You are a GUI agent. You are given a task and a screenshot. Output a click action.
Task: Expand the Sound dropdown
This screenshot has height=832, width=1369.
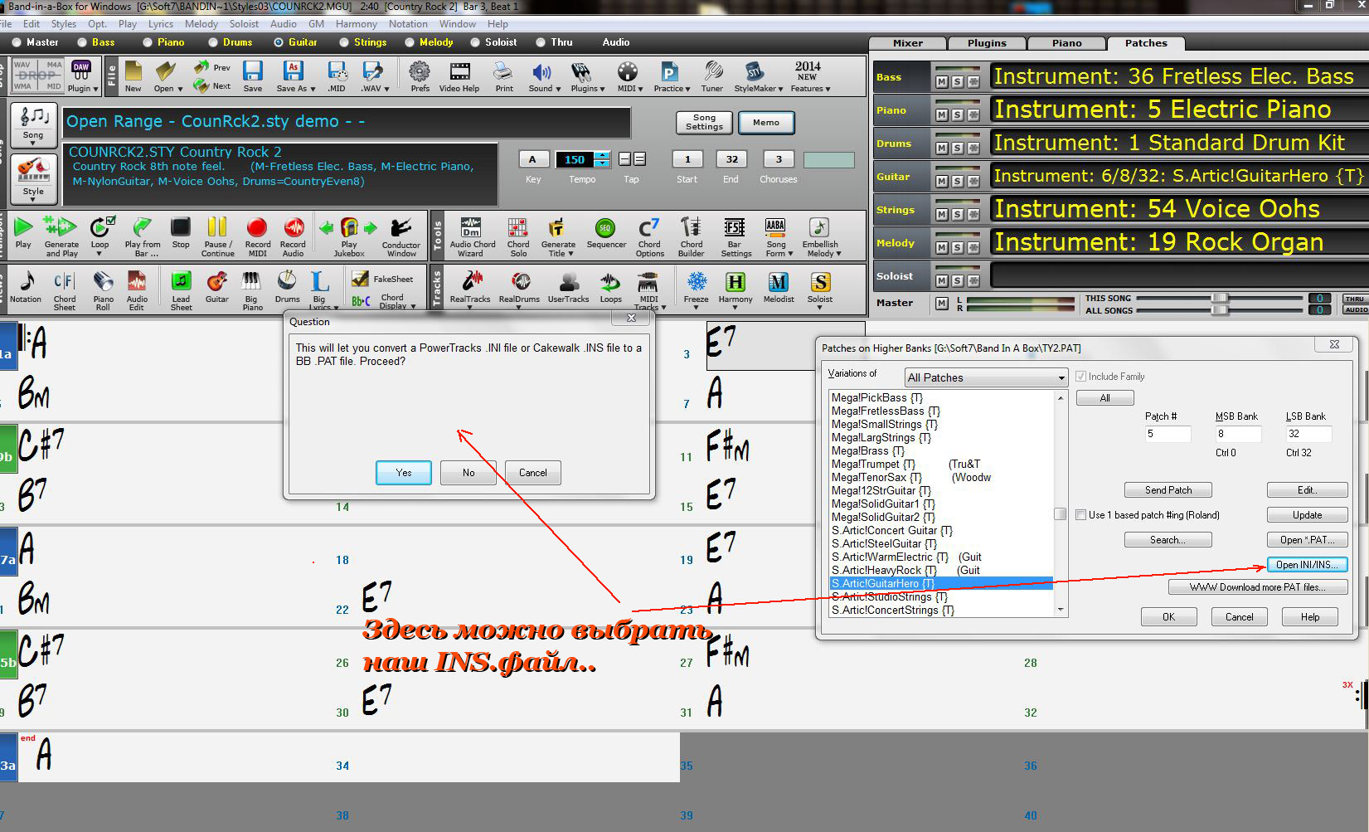(x=557, y=89)
